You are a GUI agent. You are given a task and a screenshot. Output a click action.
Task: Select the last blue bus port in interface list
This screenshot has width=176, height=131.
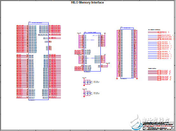159,59
